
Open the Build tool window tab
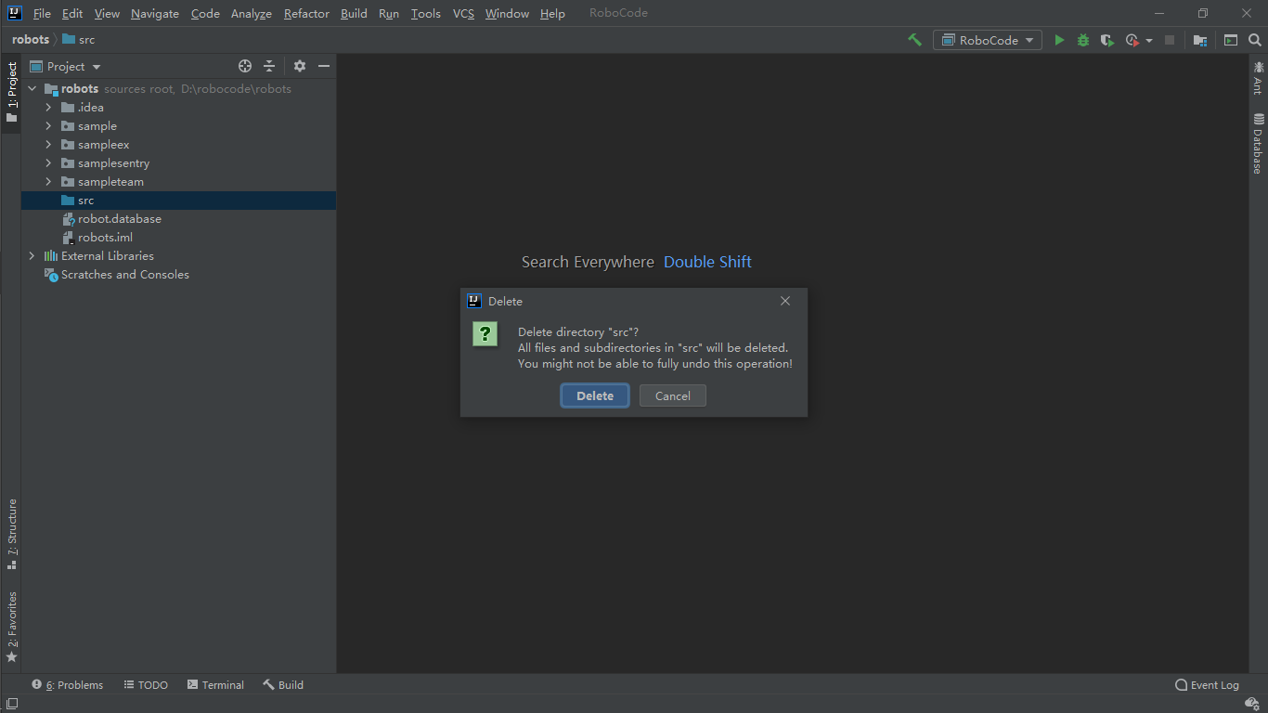[x=283, y=685]
